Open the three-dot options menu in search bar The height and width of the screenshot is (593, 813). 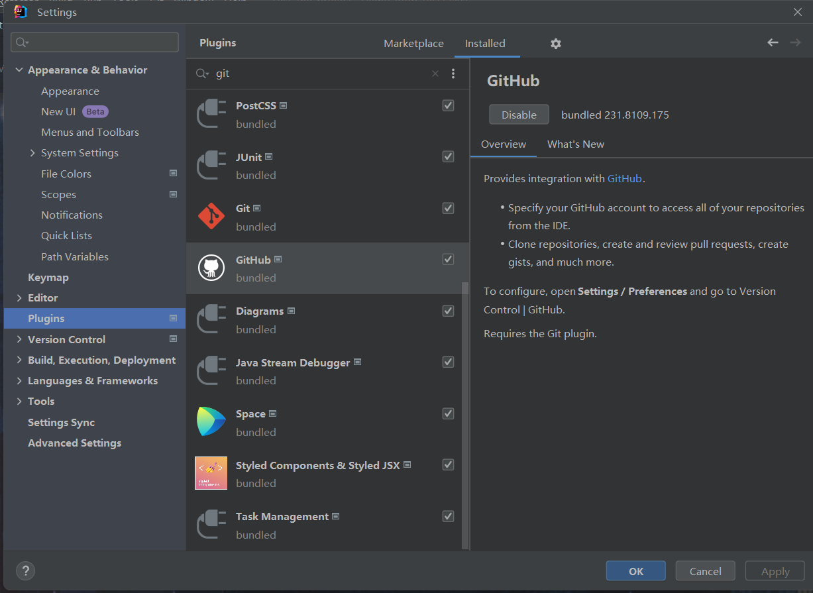tap(453, 74)
